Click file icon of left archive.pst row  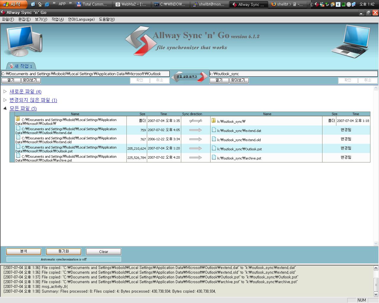click(x=18, y=156)
